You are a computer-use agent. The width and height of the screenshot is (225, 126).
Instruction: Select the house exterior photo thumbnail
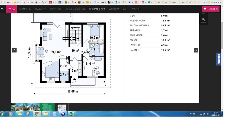[x=25, y=107]
